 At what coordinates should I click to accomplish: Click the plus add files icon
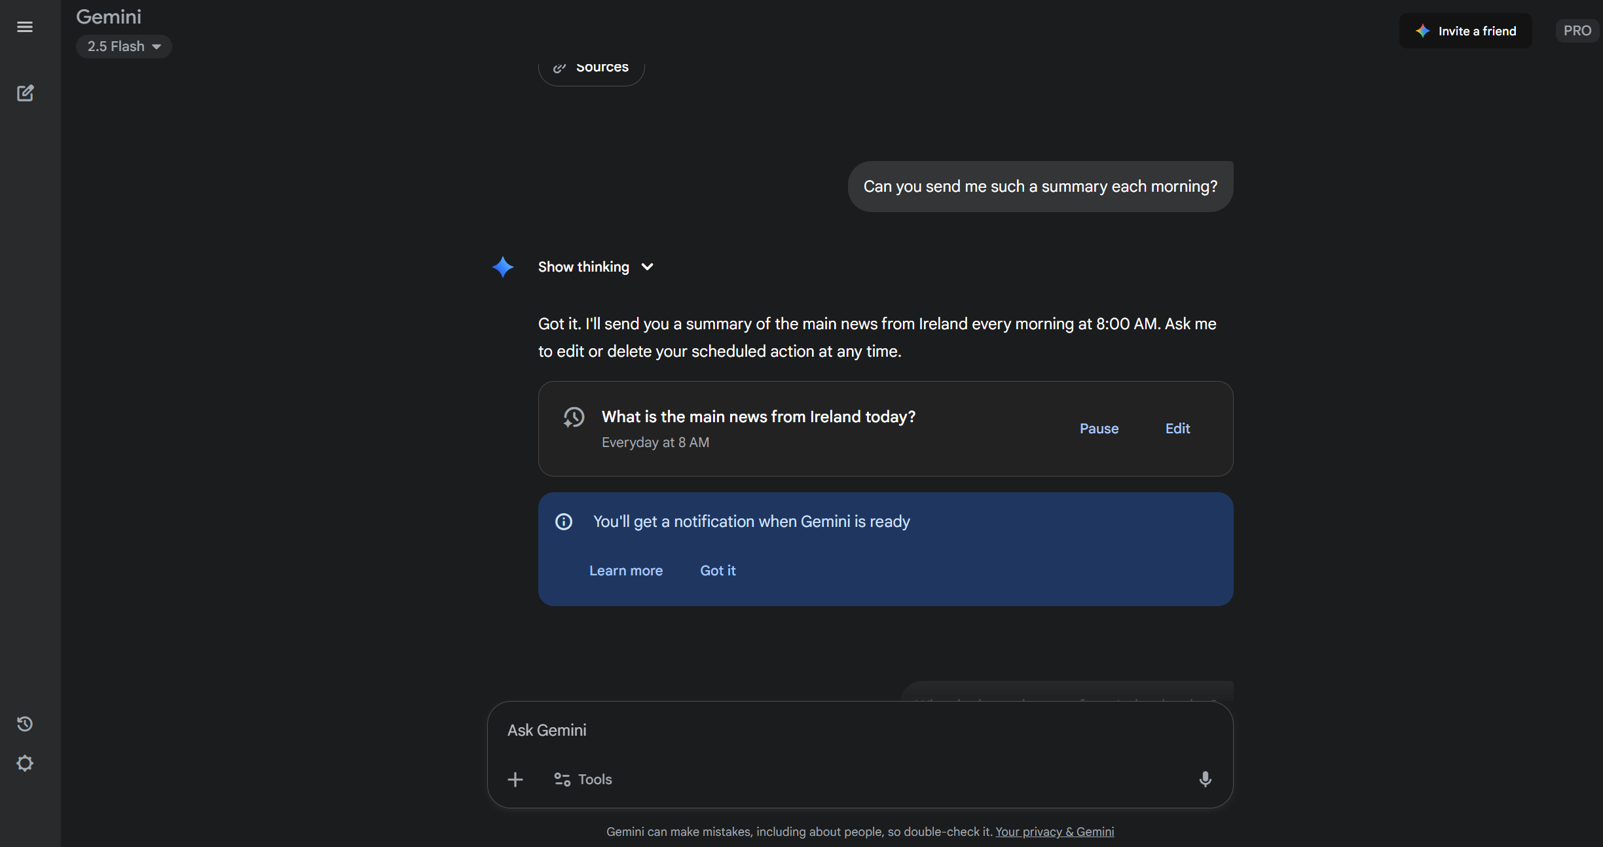click(x=515, y=779)
